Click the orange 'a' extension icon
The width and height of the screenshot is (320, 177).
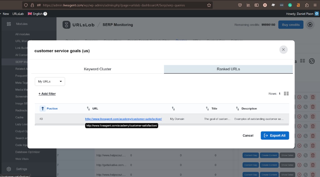coord(298,5)
